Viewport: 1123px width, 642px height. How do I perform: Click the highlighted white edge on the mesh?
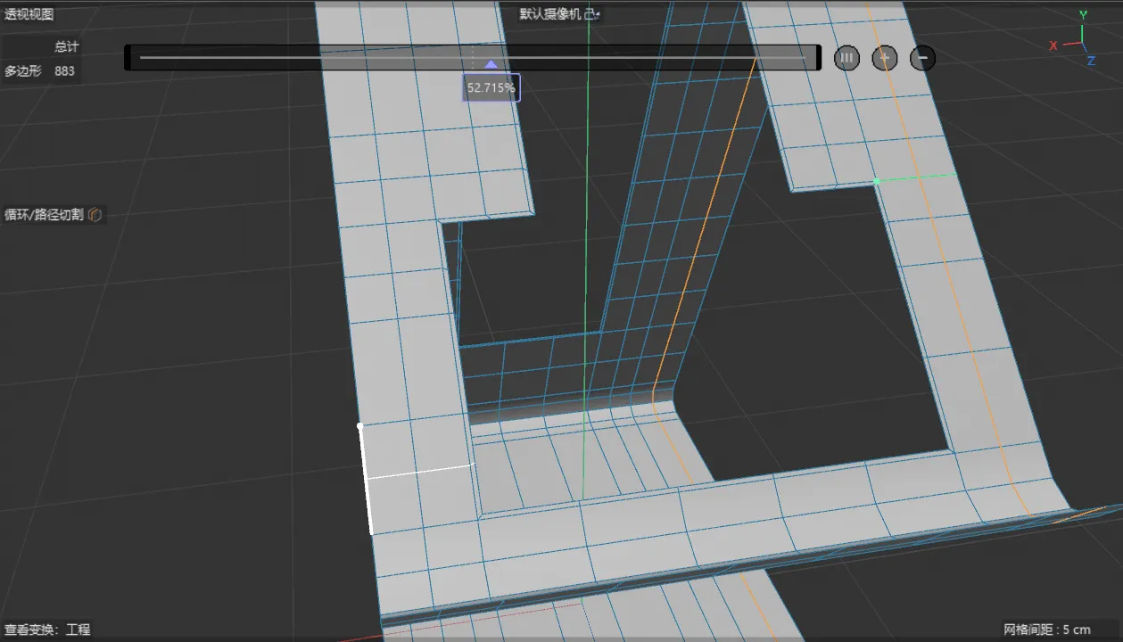pos(365,479)
